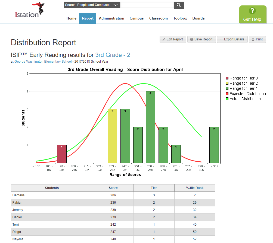
Task: Click the Edit Report button
Action: coord(173,39)
